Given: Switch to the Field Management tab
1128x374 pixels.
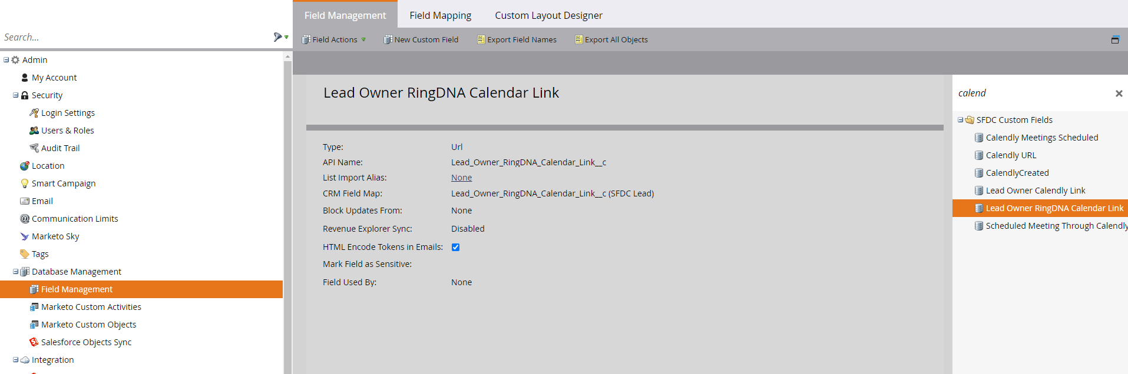Looking at the screenshot, I should click(x=345, y=15).
